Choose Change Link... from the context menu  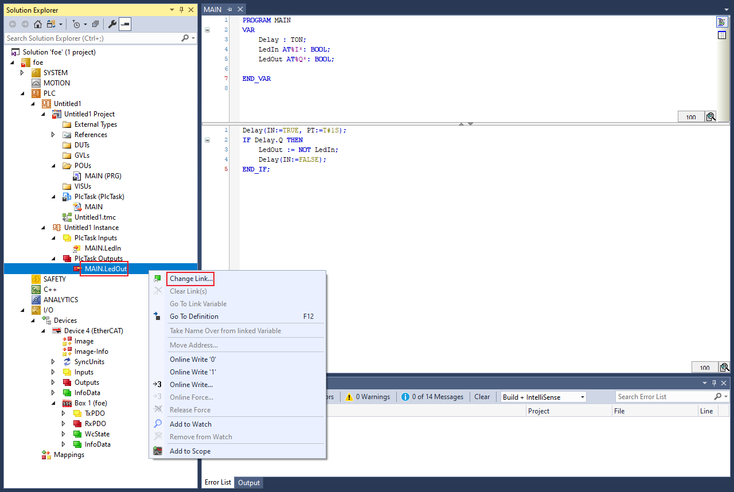tap(191, 279)
